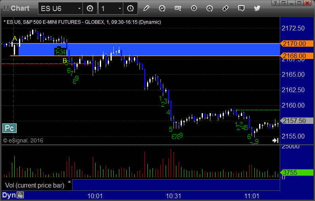Select the green dashed horizontal line
The image size is (315, 201).
point(258,110)
